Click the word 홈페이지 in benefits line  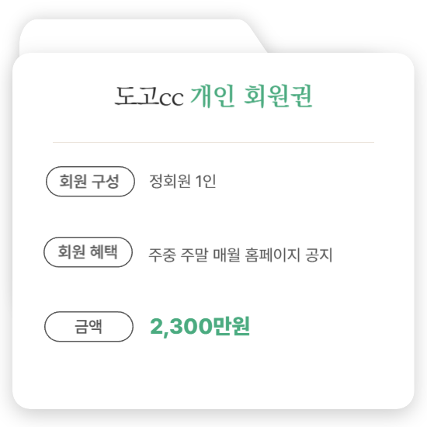coord(273,255)
